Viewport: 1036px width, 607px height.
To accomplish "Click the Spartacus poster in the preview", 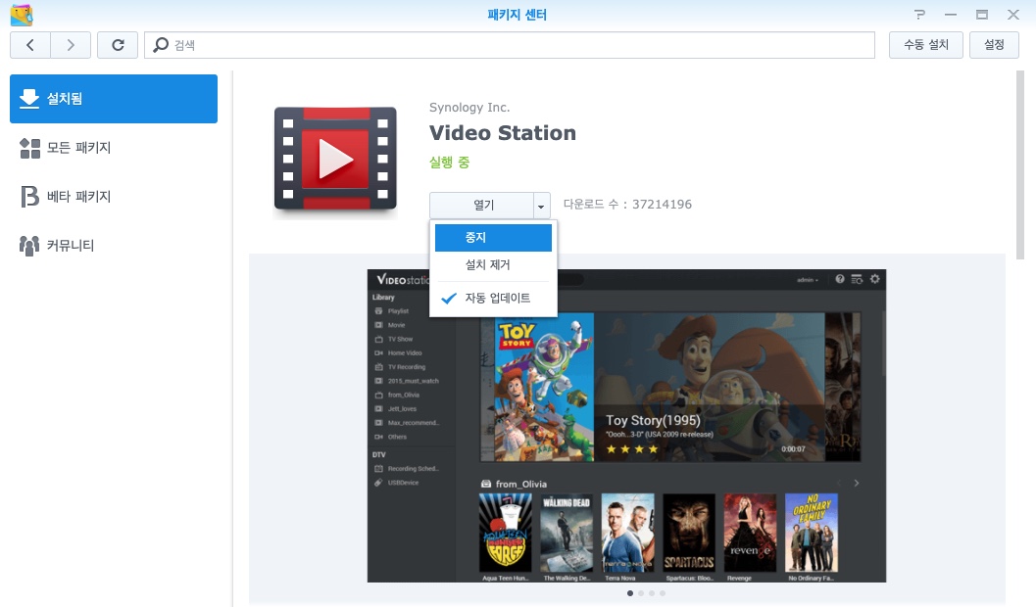I will pos(689,534).
